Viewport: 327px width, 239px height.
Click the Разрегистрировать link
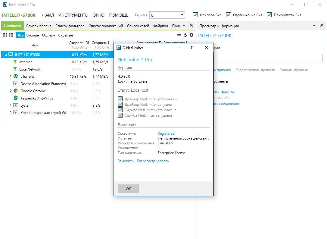[x=153, y=161]
